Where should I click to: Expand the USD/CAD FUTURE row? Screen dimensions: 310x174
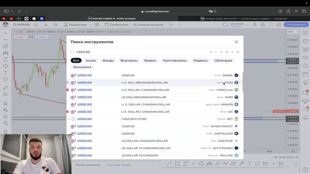click(x=69, y=119)
